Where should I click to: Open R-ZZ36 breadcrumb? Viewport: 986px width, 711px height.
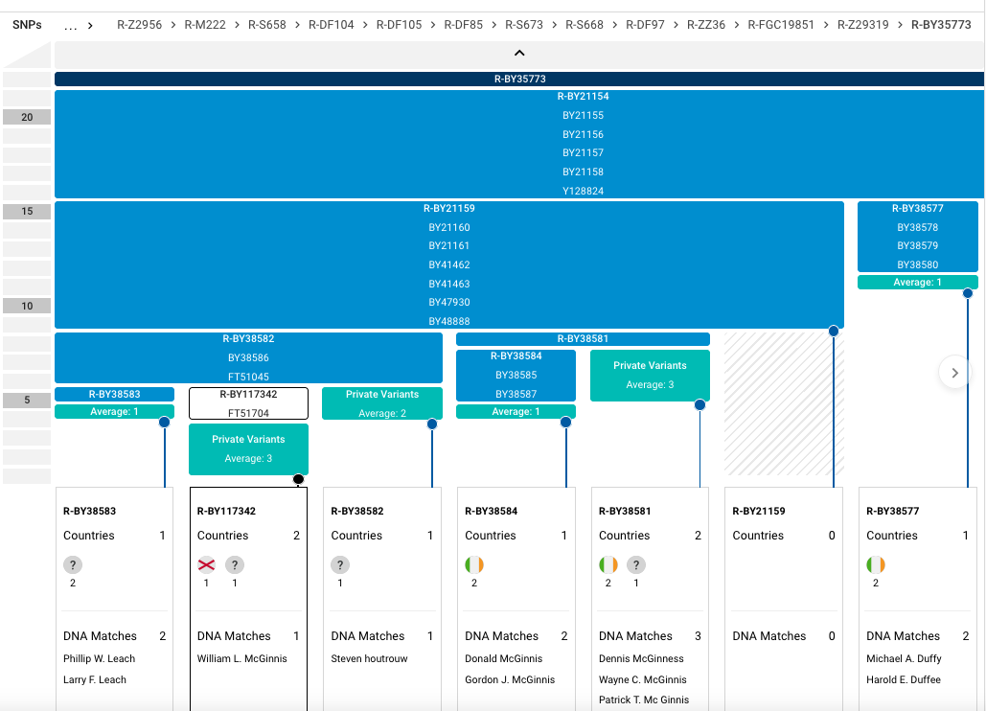coord(705,25)
